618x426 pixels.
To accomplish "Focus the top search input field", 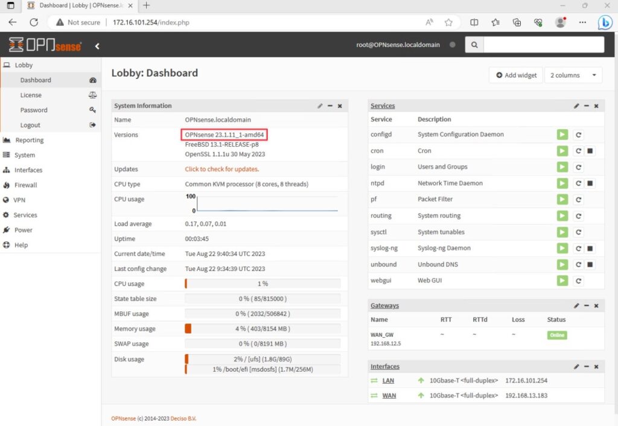I will coord(544,45).
